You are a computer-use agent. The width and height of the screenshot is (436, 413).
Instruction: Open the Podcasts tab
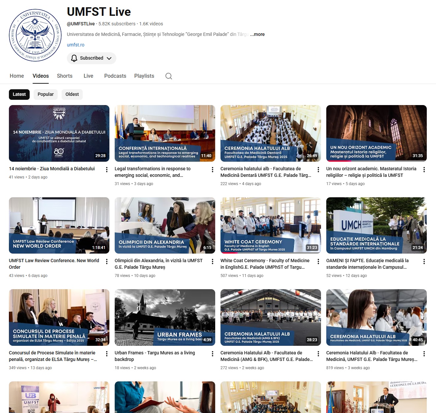115,76
